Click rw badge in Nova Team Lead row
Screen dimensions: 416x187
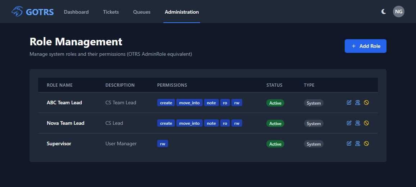(x=237, y=123)
